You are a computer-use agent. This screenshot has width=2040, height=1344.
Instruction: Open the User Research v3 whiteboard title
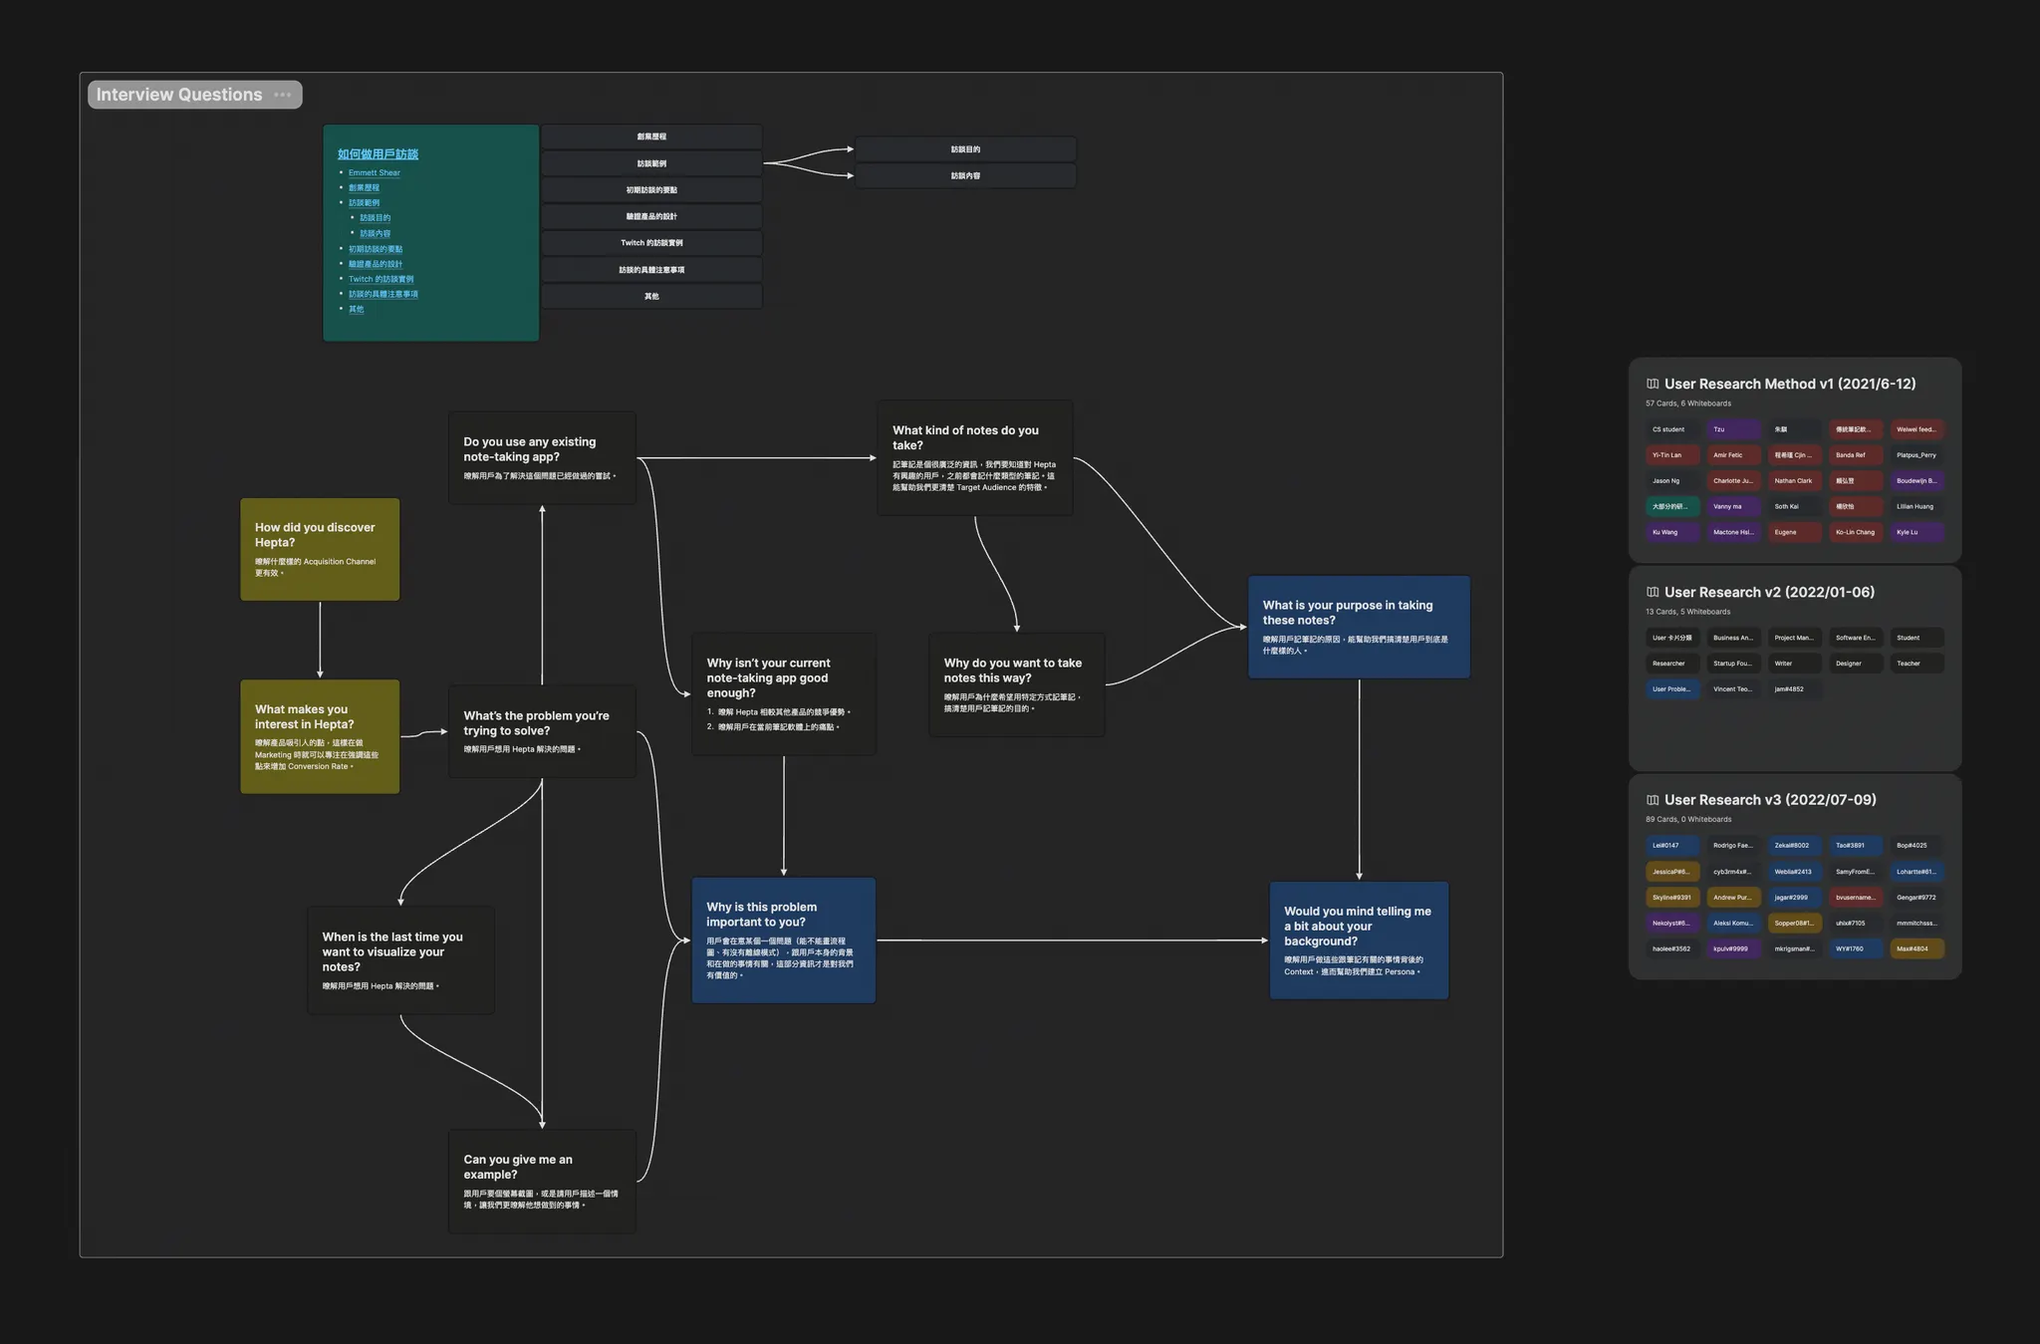tap(1769, 800)
